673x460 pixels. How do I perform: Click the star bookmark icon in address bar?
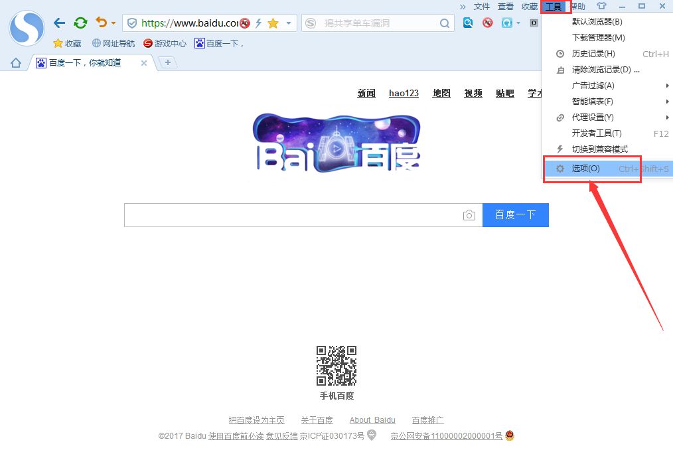coord(273,23)
